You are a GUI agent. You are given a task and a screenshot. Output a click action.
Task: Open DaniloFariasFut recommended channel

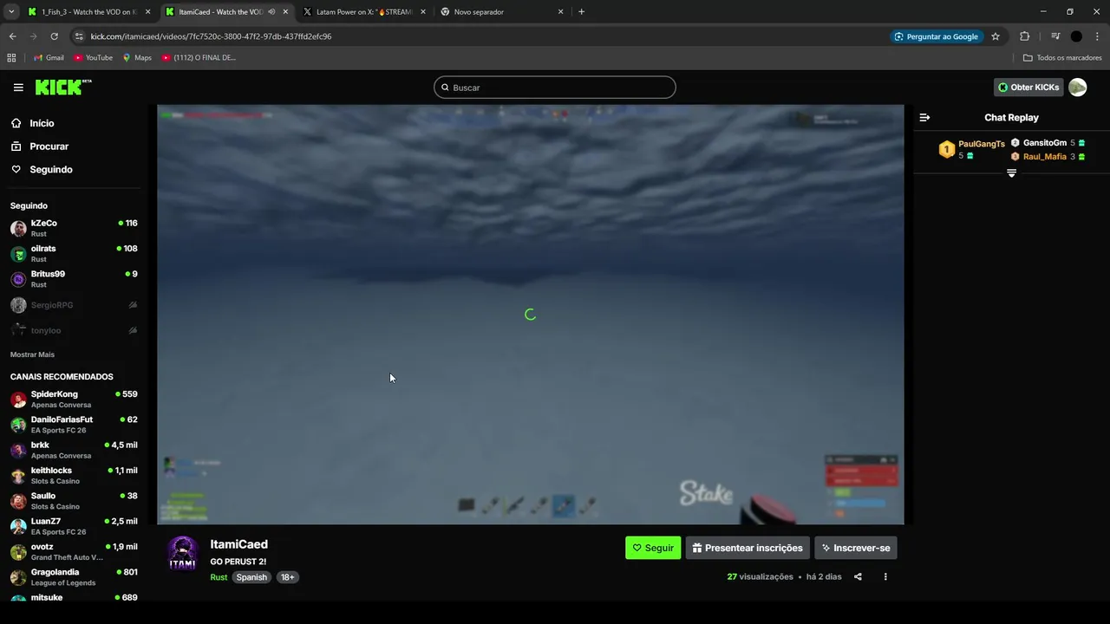[x=74, y=425]
